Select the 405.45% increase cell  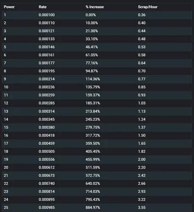point(93,151)
